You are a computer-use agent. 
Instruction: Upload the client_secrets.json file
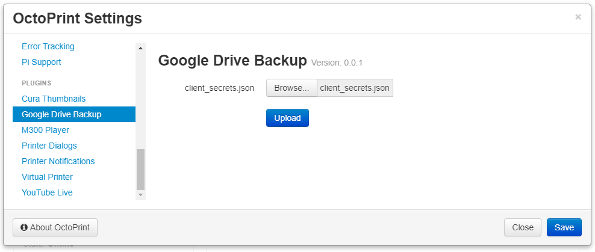287,118
